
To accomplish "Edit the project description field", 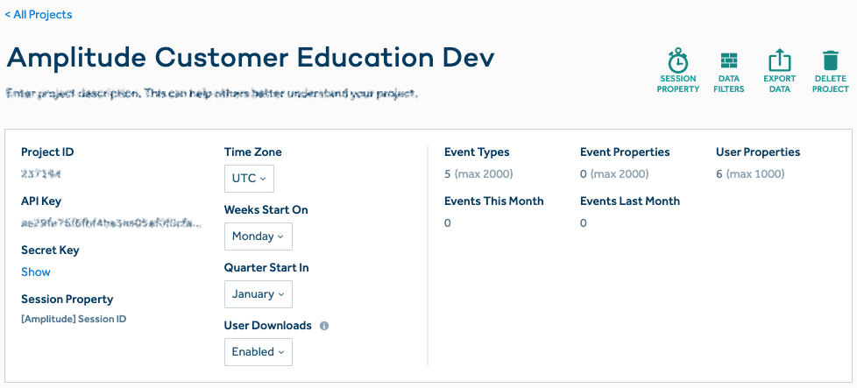I will [211, 93].
